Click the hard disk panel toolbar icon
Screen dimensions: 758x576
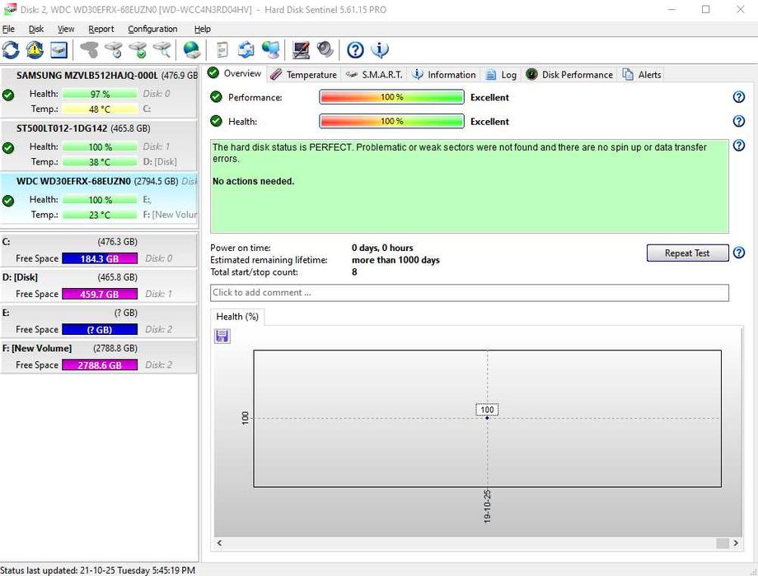(58, 49)
